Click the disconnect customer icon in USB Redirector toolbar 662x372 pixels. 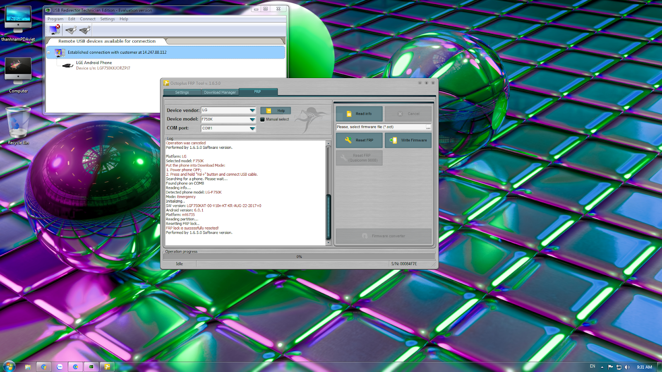click(x=55, y=29)
